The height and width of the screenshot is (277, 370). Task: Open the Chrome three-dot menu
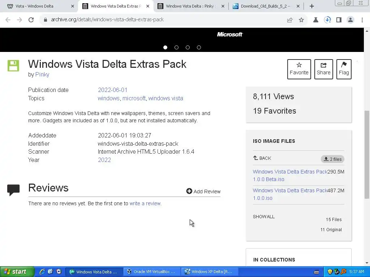coord(362,20)
